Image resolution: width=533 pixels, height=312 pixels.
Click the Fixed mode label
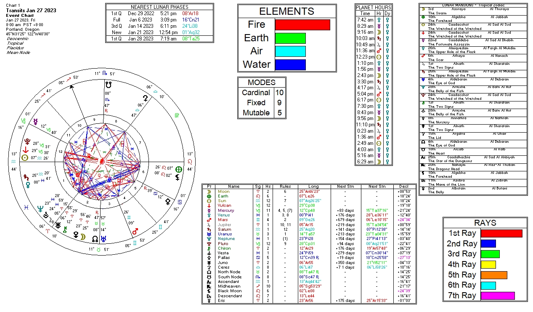coord(256,103)
